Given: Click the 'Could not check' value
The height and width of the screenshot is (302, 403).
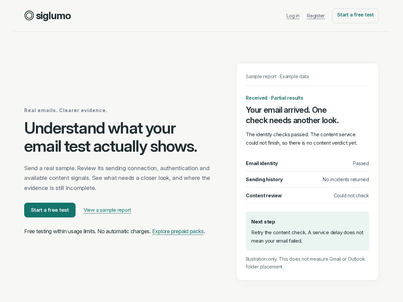Looking at the screenshot, I should pyautogui.click(x=351, y=196).
